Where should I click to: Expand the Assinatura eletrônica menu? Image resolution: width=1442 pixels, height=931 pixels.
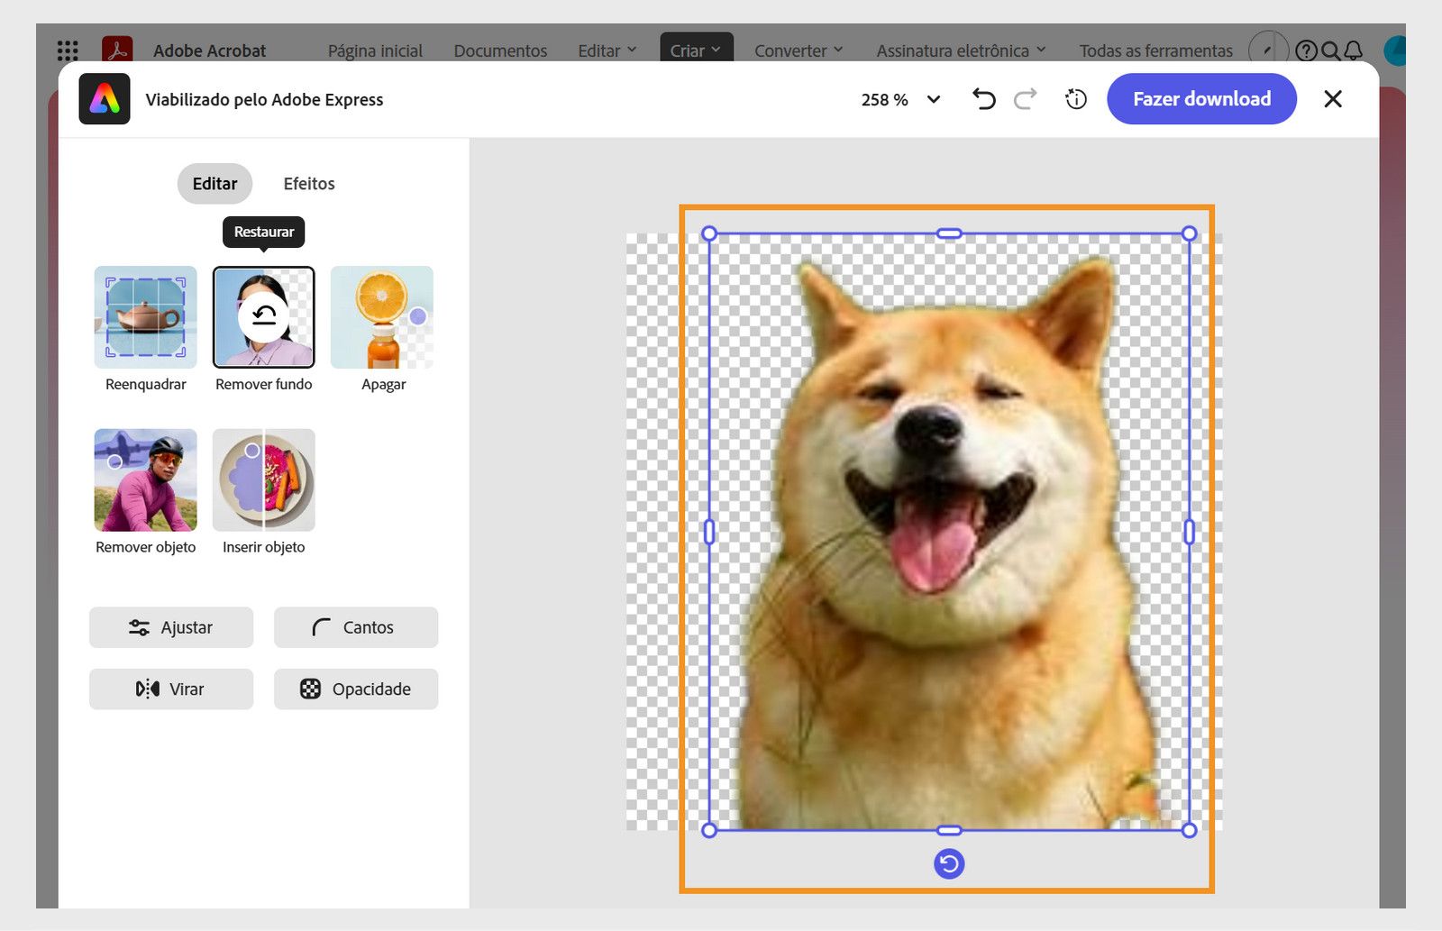pos(960,50)
